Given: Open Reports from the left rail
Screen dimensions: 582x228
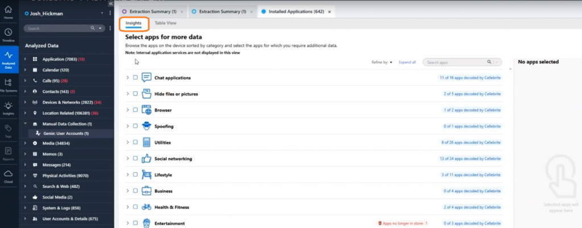Looking at the screenshot, I should pos(9,154).
